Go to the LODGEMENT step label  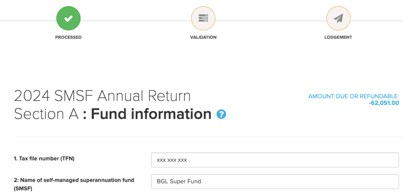[x=338, y=37]
